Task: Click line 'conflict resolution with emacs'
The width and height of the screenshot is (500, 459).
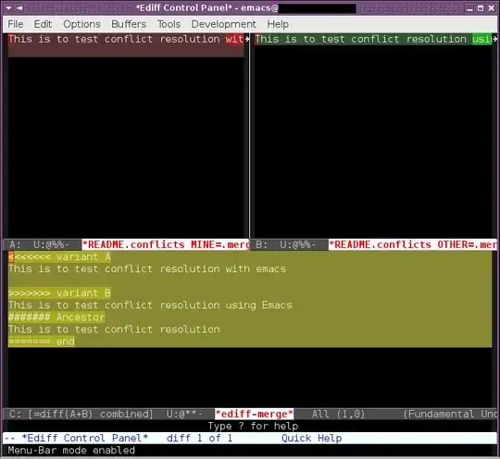Action: 147,269
